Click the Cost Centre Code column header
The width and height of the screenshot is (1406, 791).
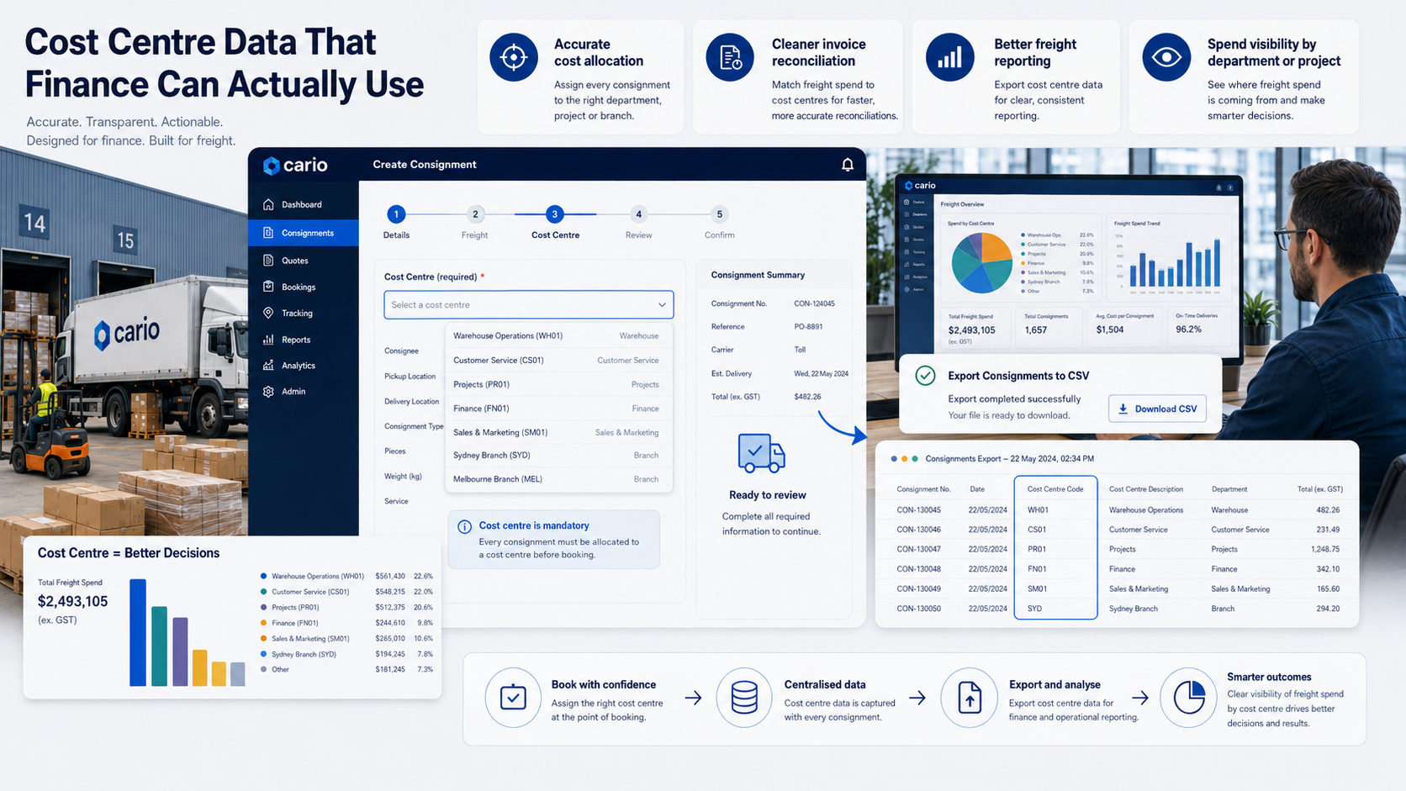tap(1055, 489)
